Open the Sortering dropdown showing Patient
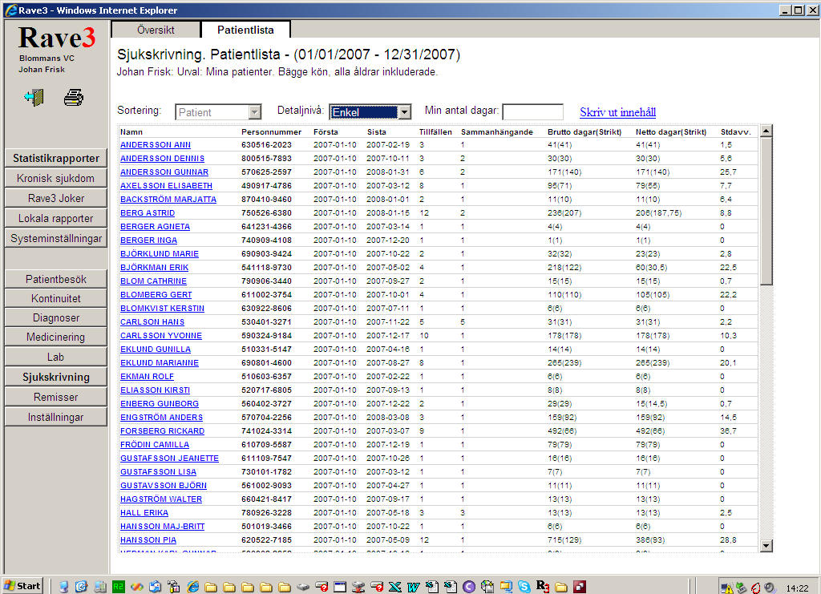The image size is (821, 594). coord(218,112)
